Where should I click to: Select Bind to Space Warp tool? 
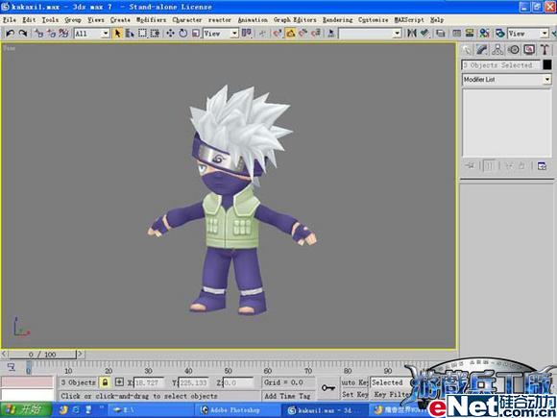(63, 34)
